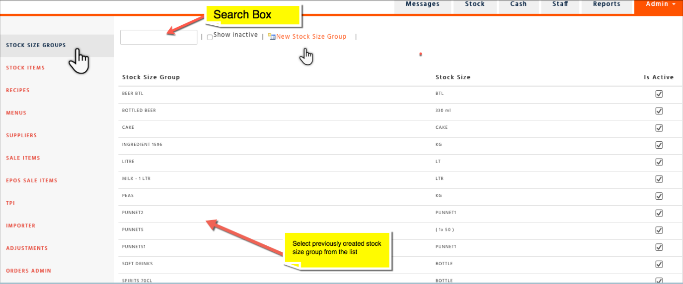Select the INGREDIENT 1596 stock size group

142,145
